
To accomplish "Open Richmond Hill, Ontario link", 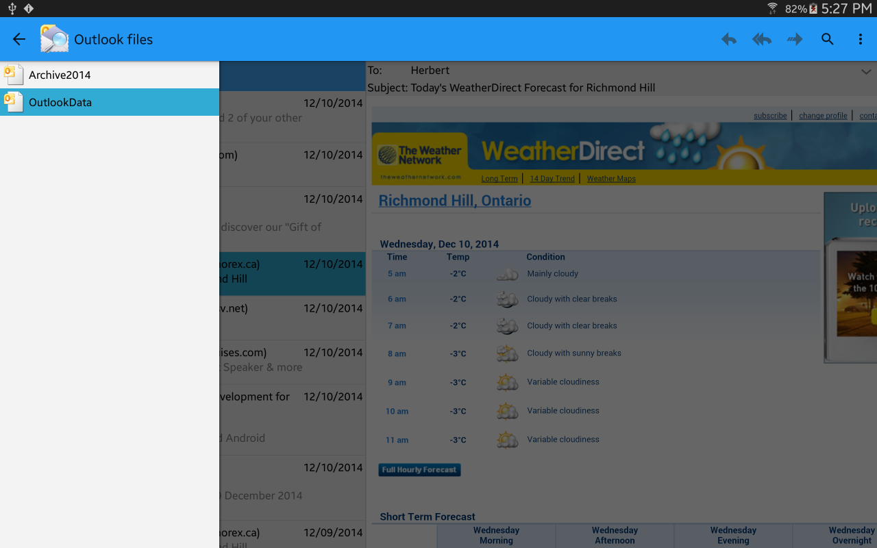I will [455, 201].
